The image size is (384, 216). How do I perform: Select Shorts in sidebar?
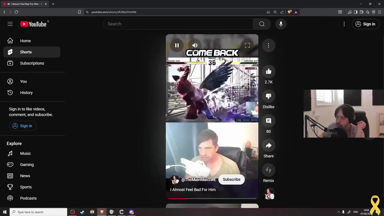click(x=32, y=52)
